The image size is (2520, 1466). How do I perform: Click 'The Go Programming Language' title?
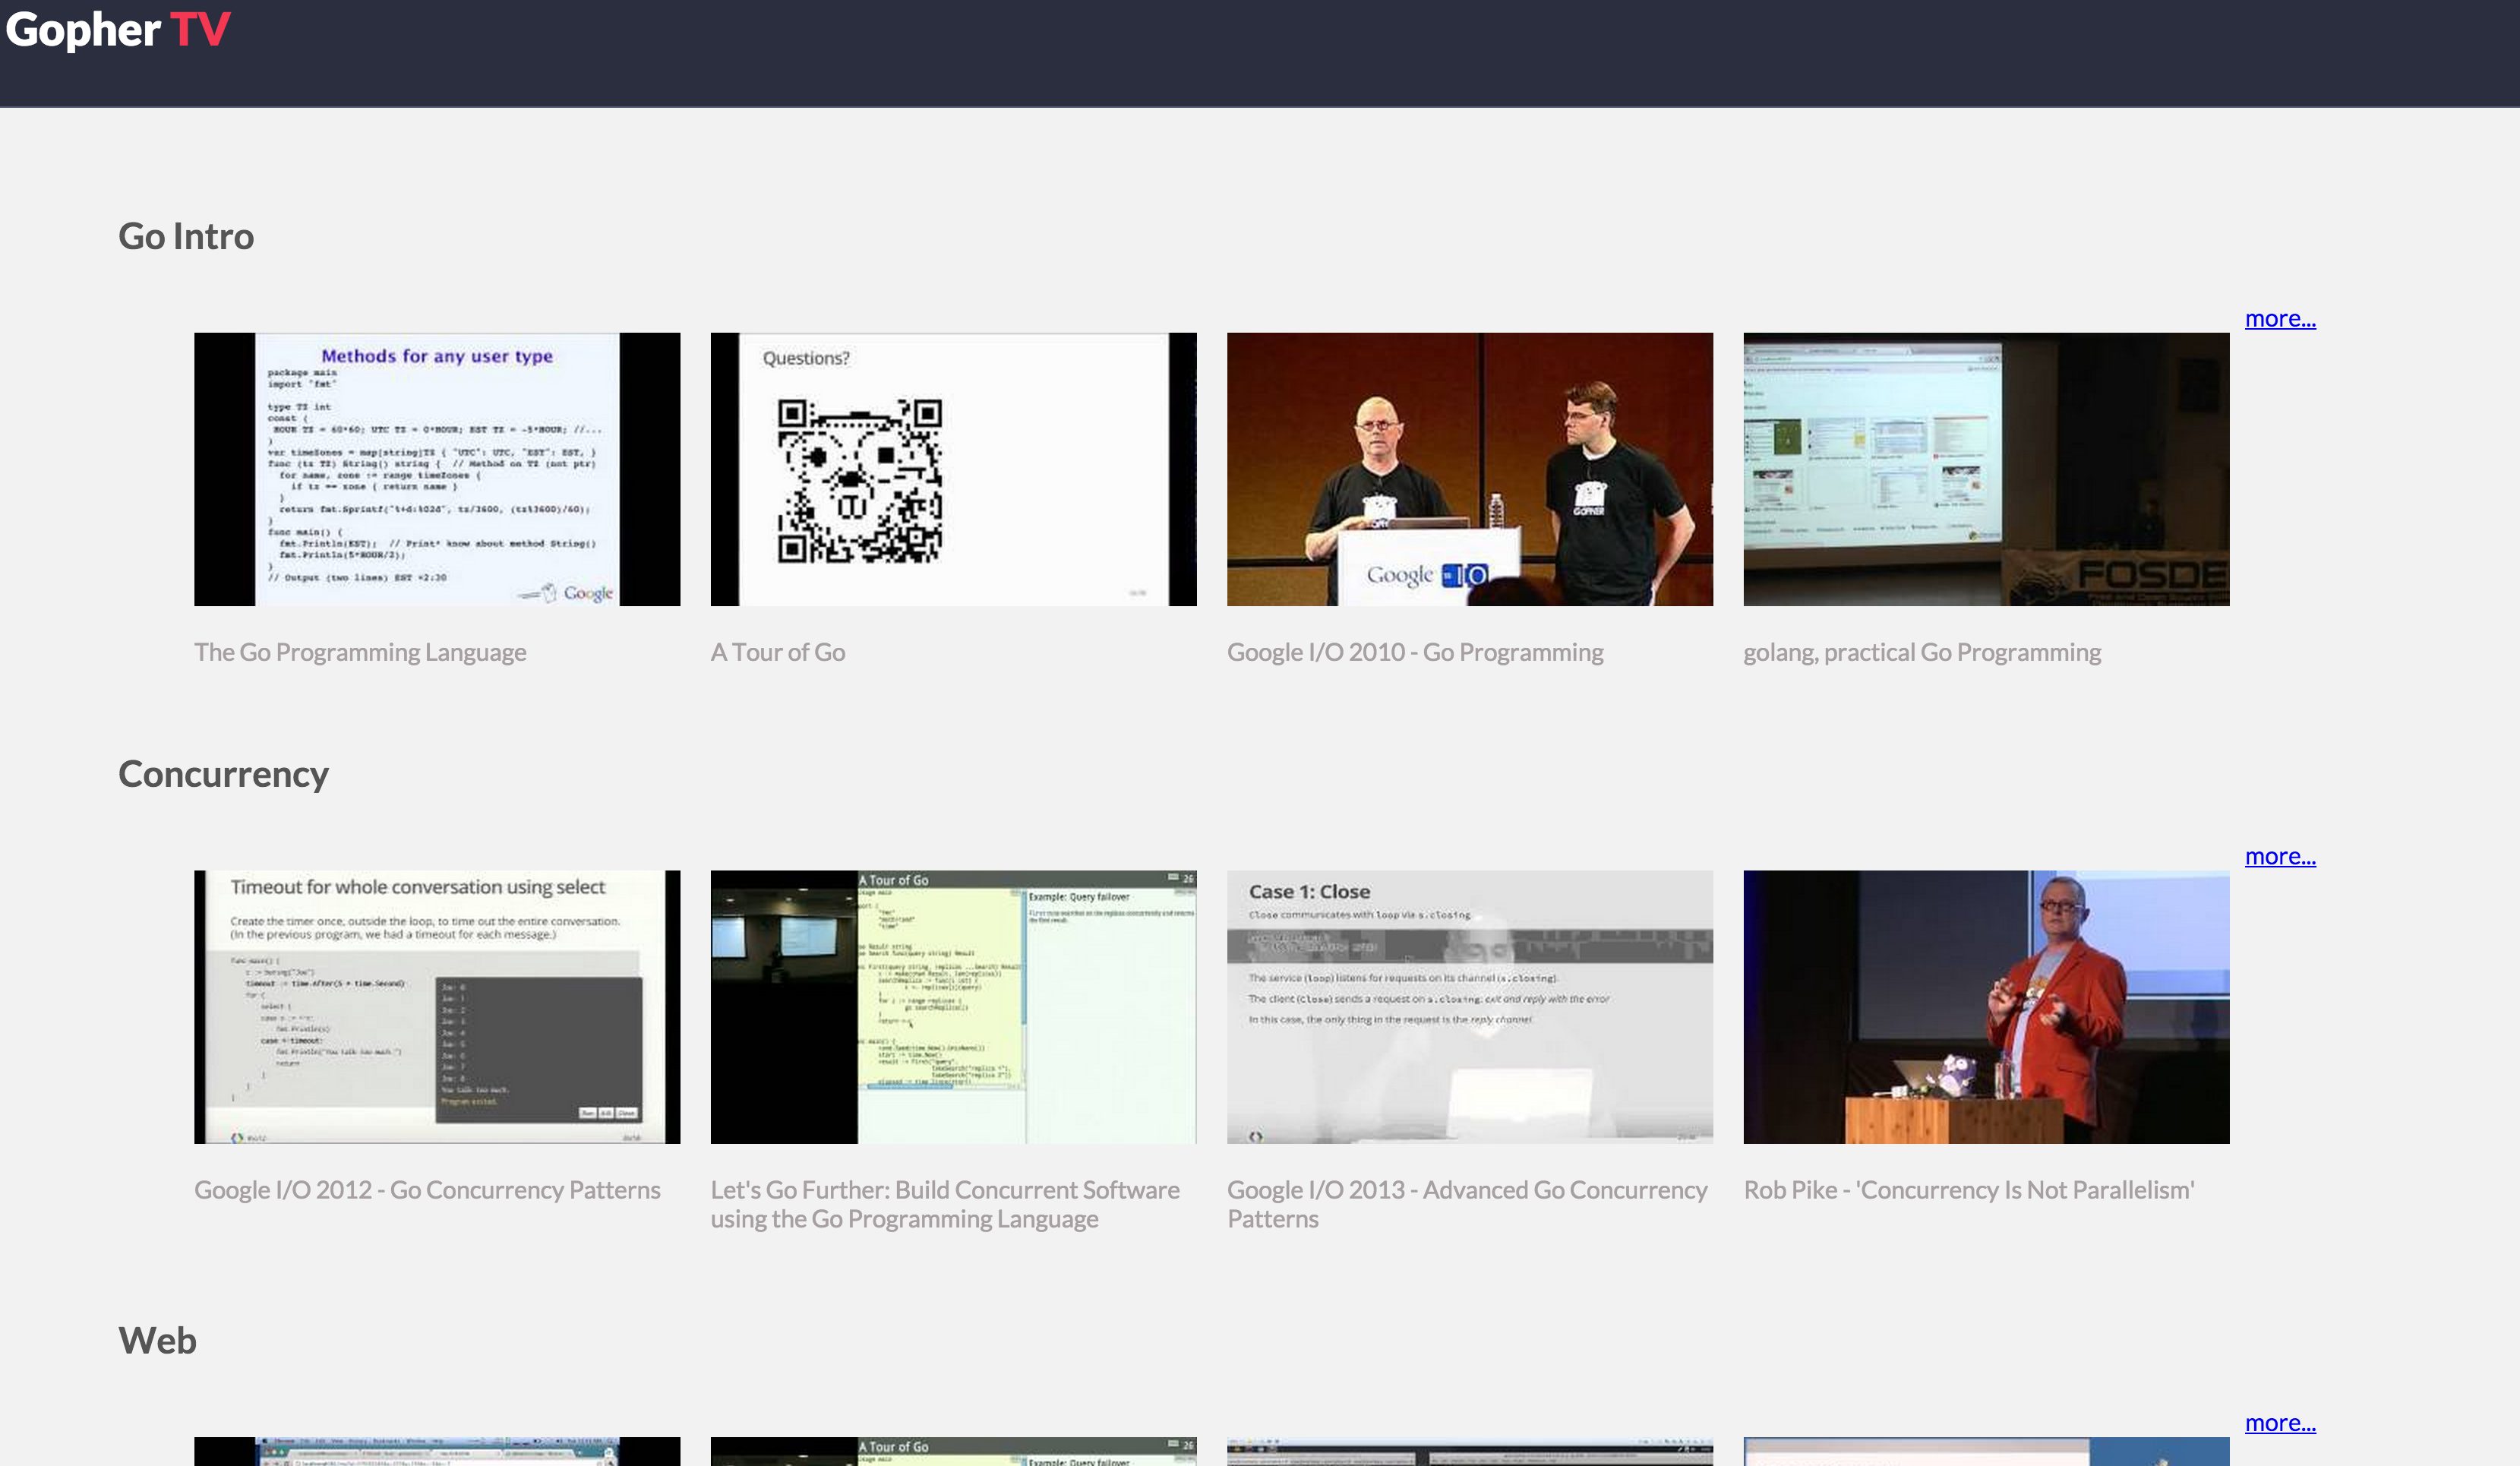(360, 652)
